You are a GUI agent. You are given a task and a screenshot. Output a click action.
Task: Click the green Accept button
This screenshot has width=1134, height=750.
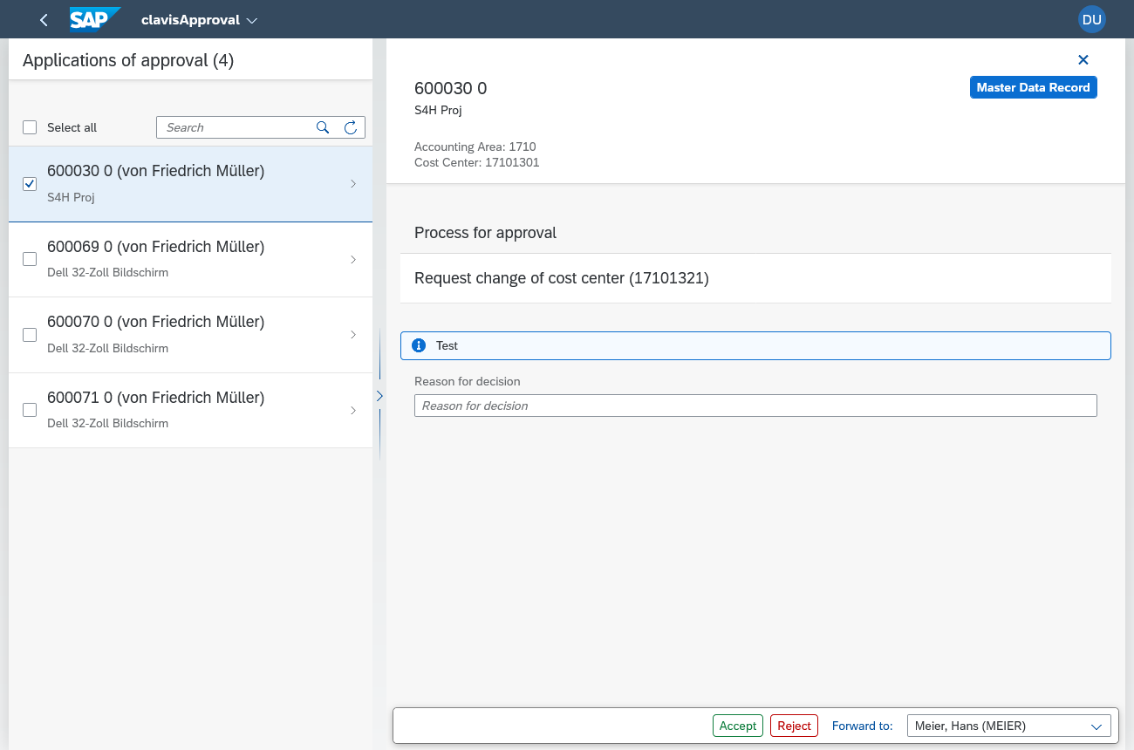[x=737, y=726]
